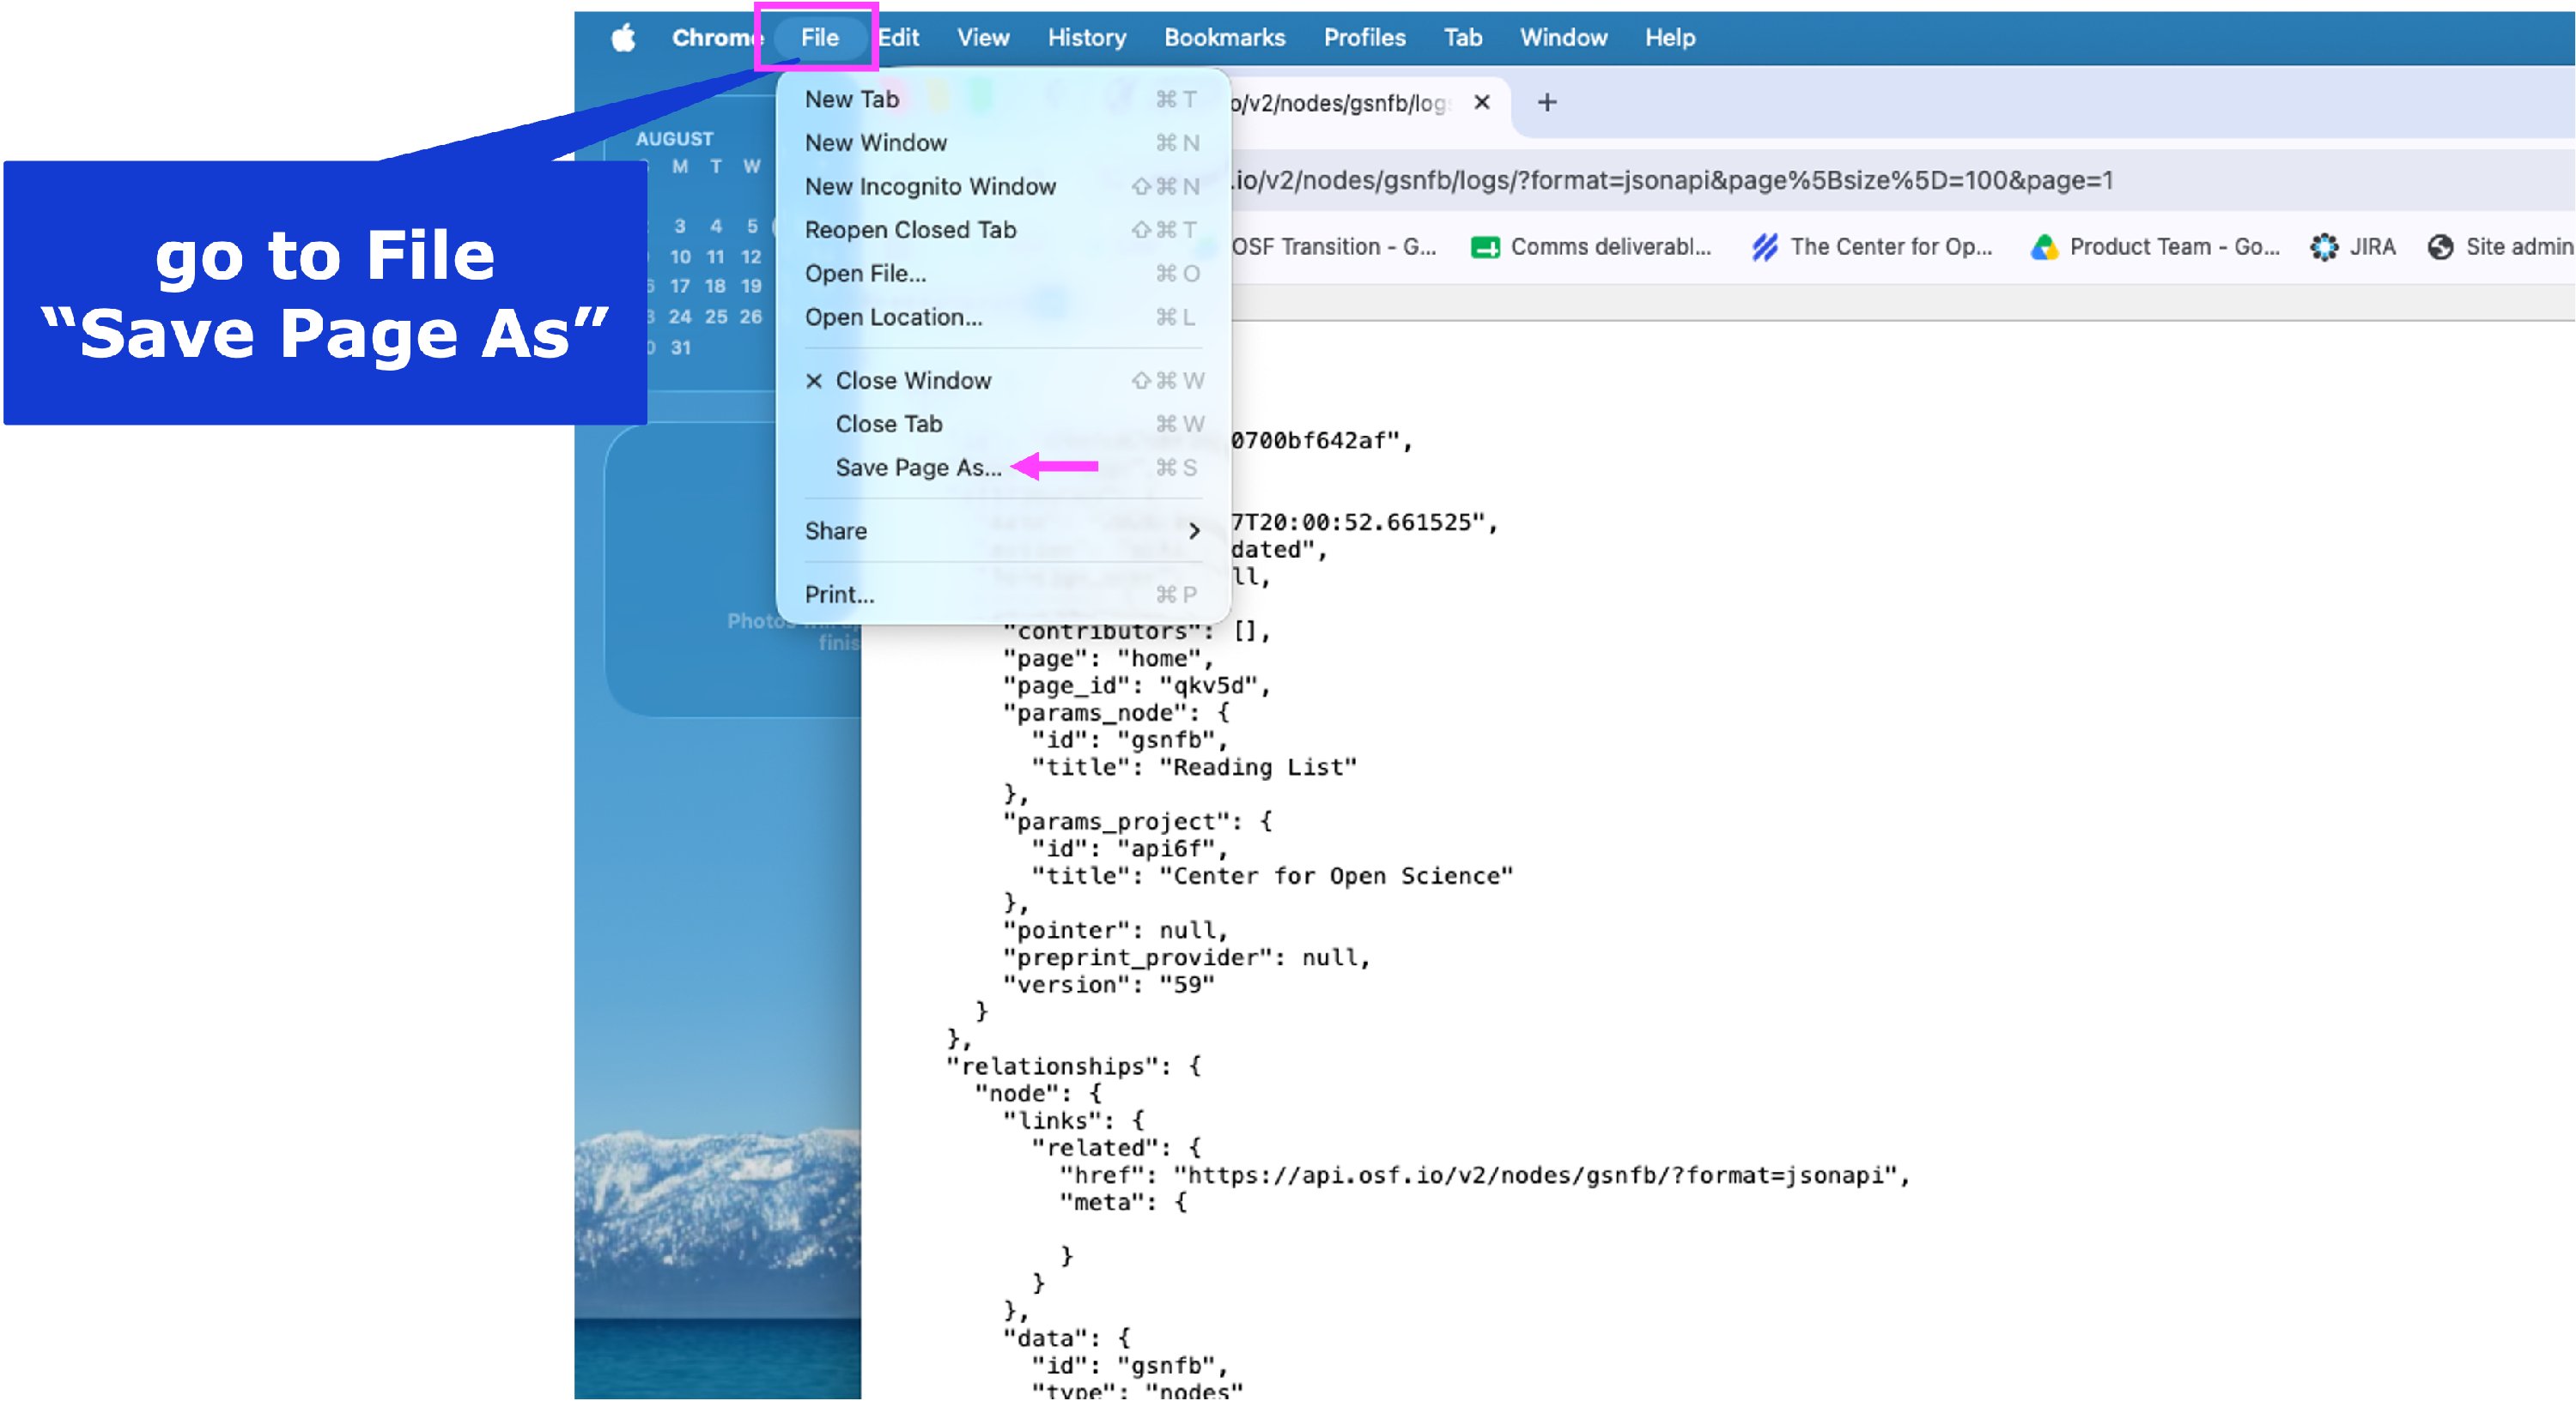Open Comms deliverables bookmark
The height and width of the screenshot is (1401, 2576).
[x=1592, y=247]
